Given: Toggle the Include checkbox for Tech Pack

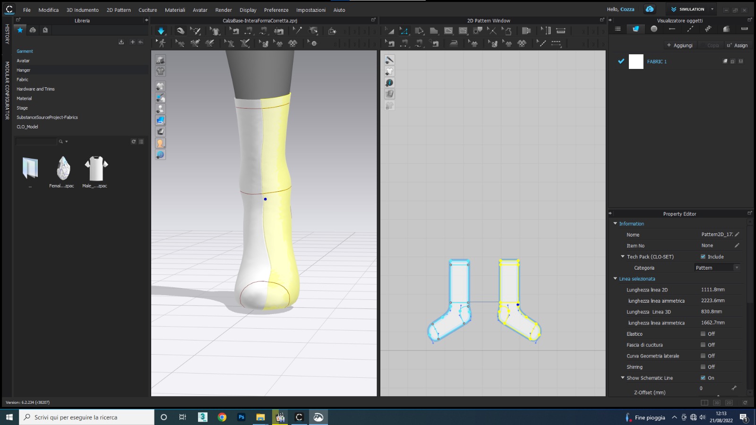Looking at the screenshot, I should [703, 256].
